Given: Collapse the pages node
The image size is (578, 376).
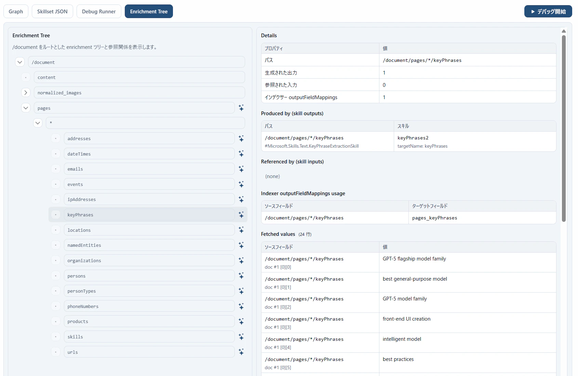Looking at the screenshot, I should tap(26, 108).
